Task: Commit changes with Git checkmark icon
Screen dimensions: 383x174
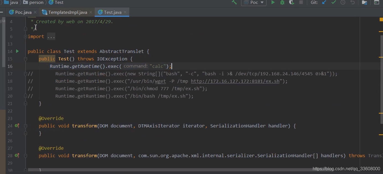Action: (x=334, y=2)
